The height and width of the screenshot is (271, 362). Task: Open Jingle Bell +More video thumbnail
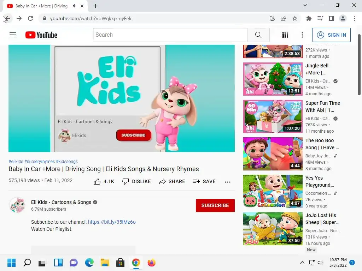273,79
